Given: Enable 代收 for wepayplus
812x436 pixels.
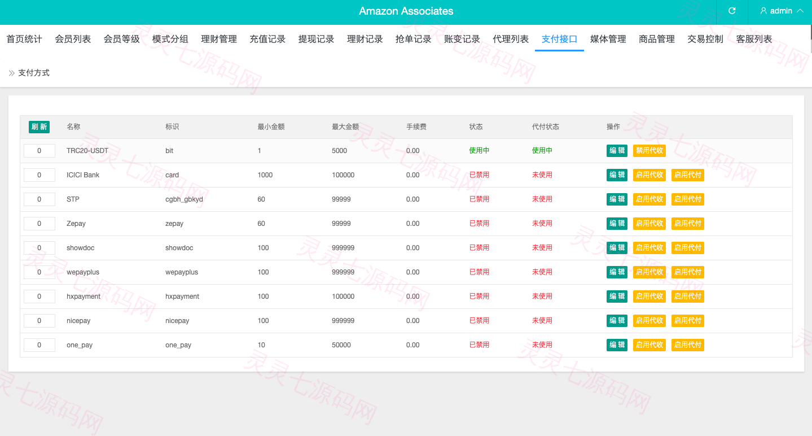Looking at the screenshot, I should pyautogui.click(x=649, y=272).
